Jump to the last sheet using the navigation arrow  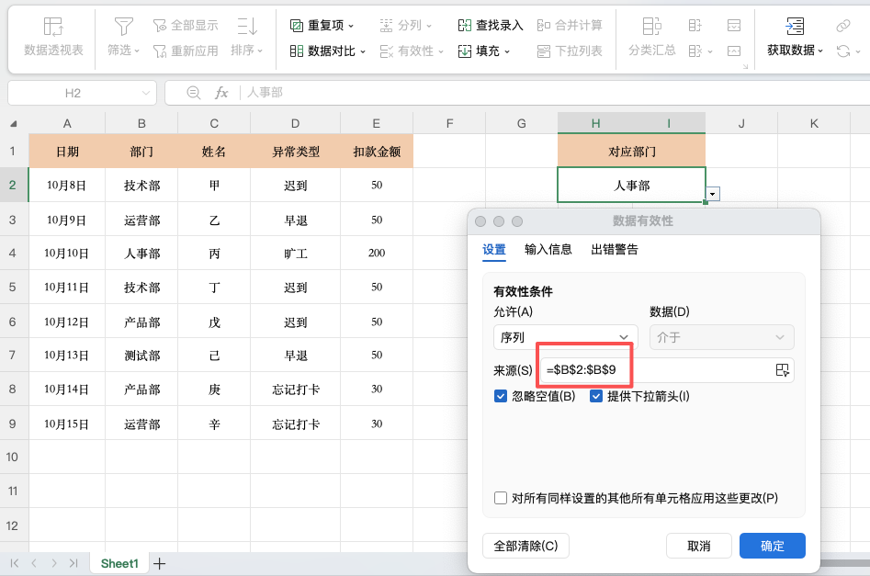point(73,564)
